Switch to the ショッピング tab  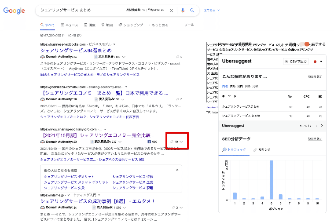pyautogui.click(x=131, y=25)
